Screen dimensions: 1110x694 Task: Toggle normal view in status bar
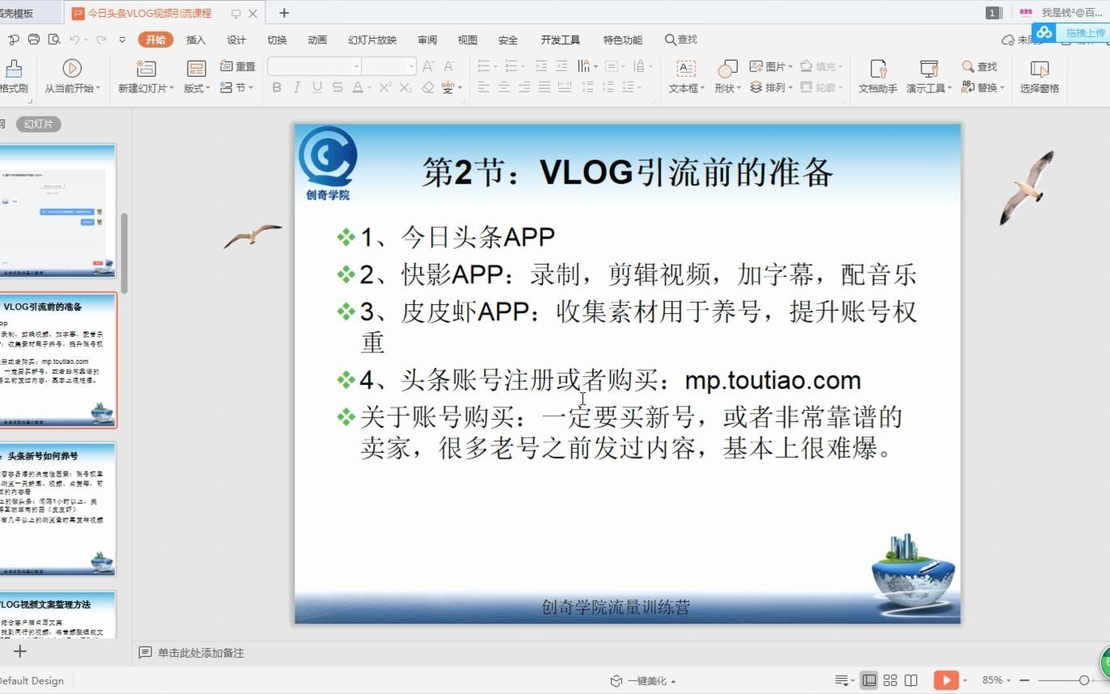pos(869,680)
